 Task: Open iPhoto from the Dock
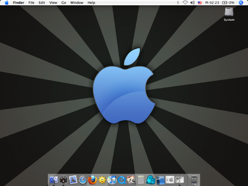[x=131, y=180]
